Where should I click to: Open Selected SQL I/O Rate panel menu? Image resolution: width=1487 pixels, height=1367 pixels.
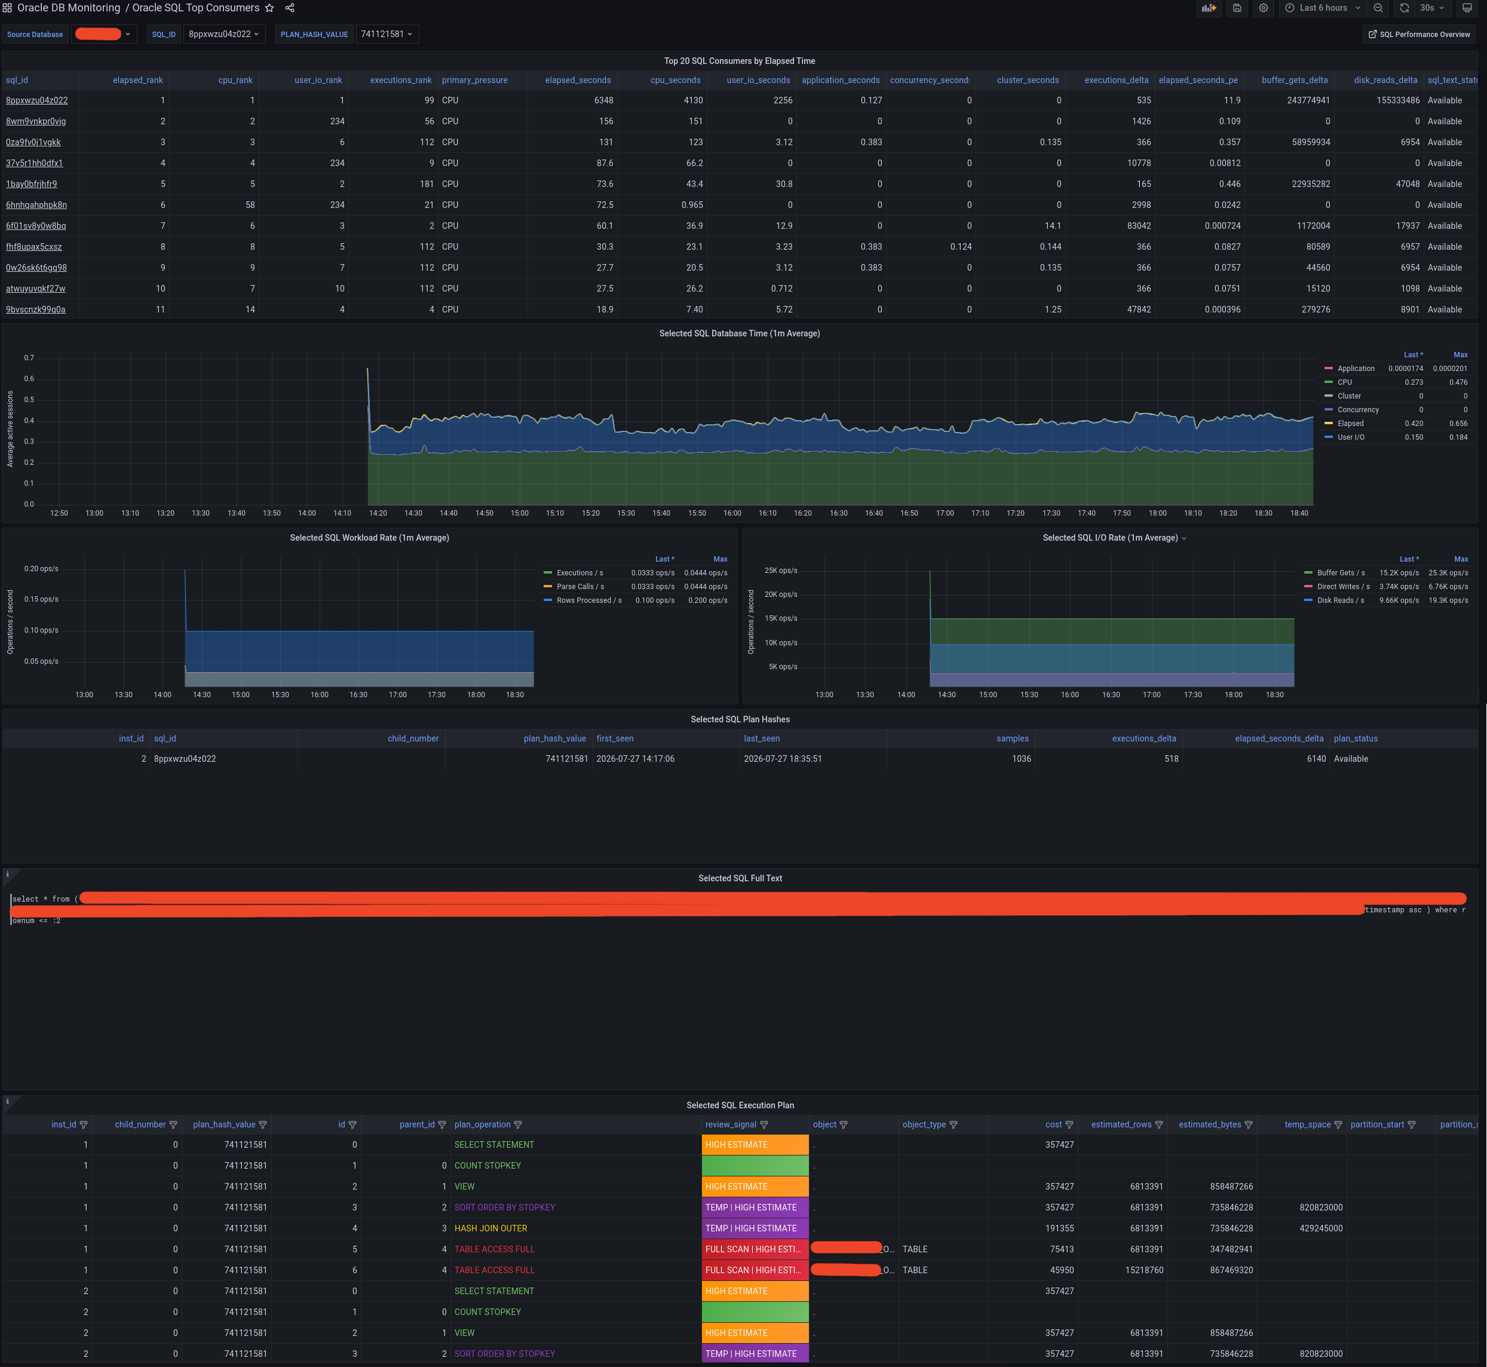click(1115, 538)
